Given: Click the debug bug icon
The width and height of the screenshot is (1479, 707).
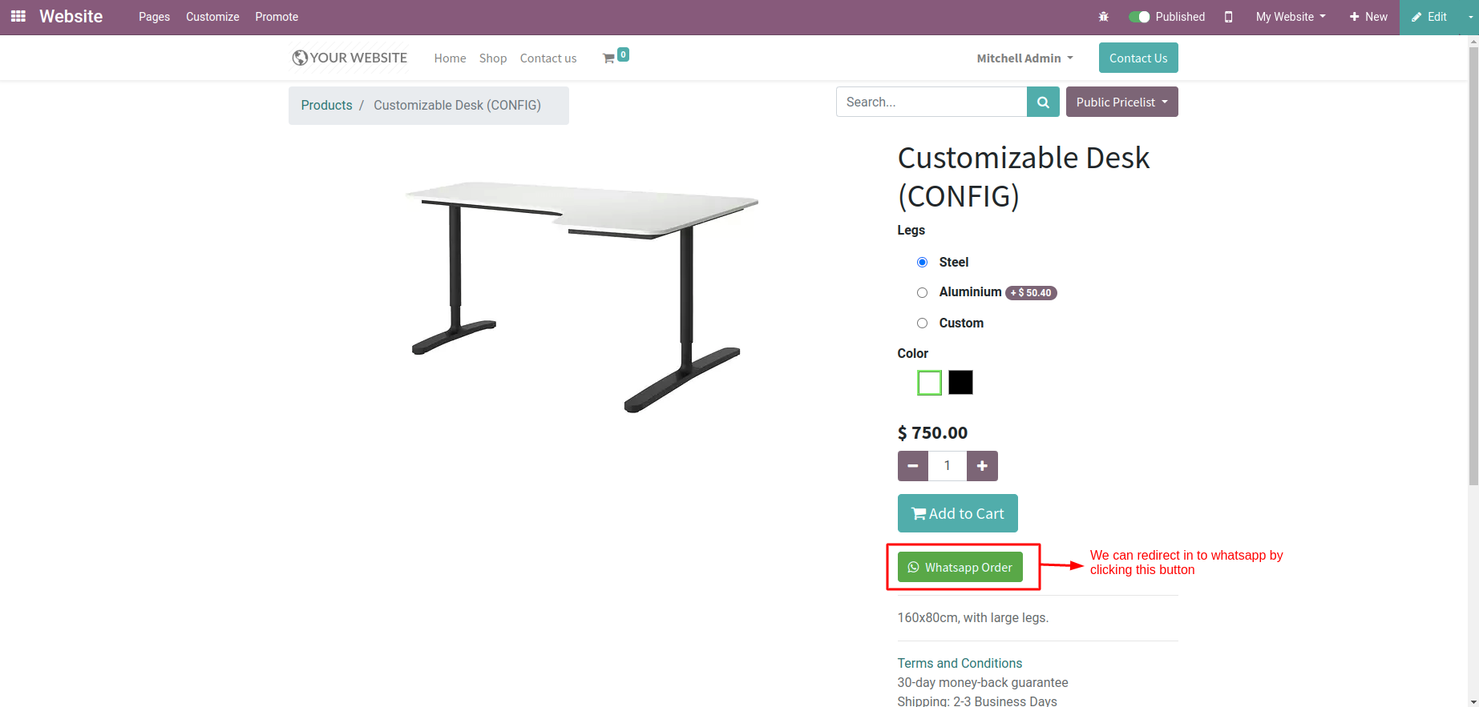Looking at the screenshot, I should 1103,17.
